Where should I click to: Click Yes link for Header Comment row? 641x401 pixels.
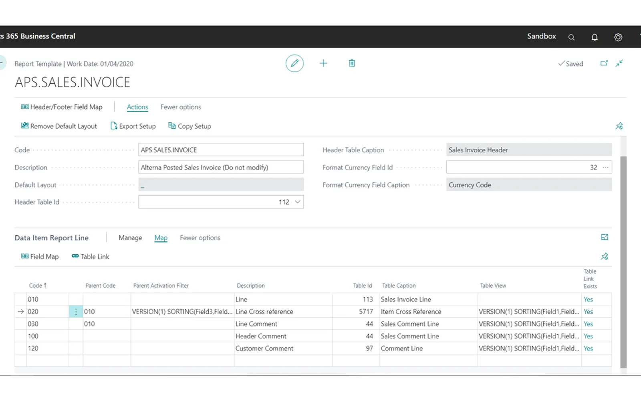(x=588, y=336)
